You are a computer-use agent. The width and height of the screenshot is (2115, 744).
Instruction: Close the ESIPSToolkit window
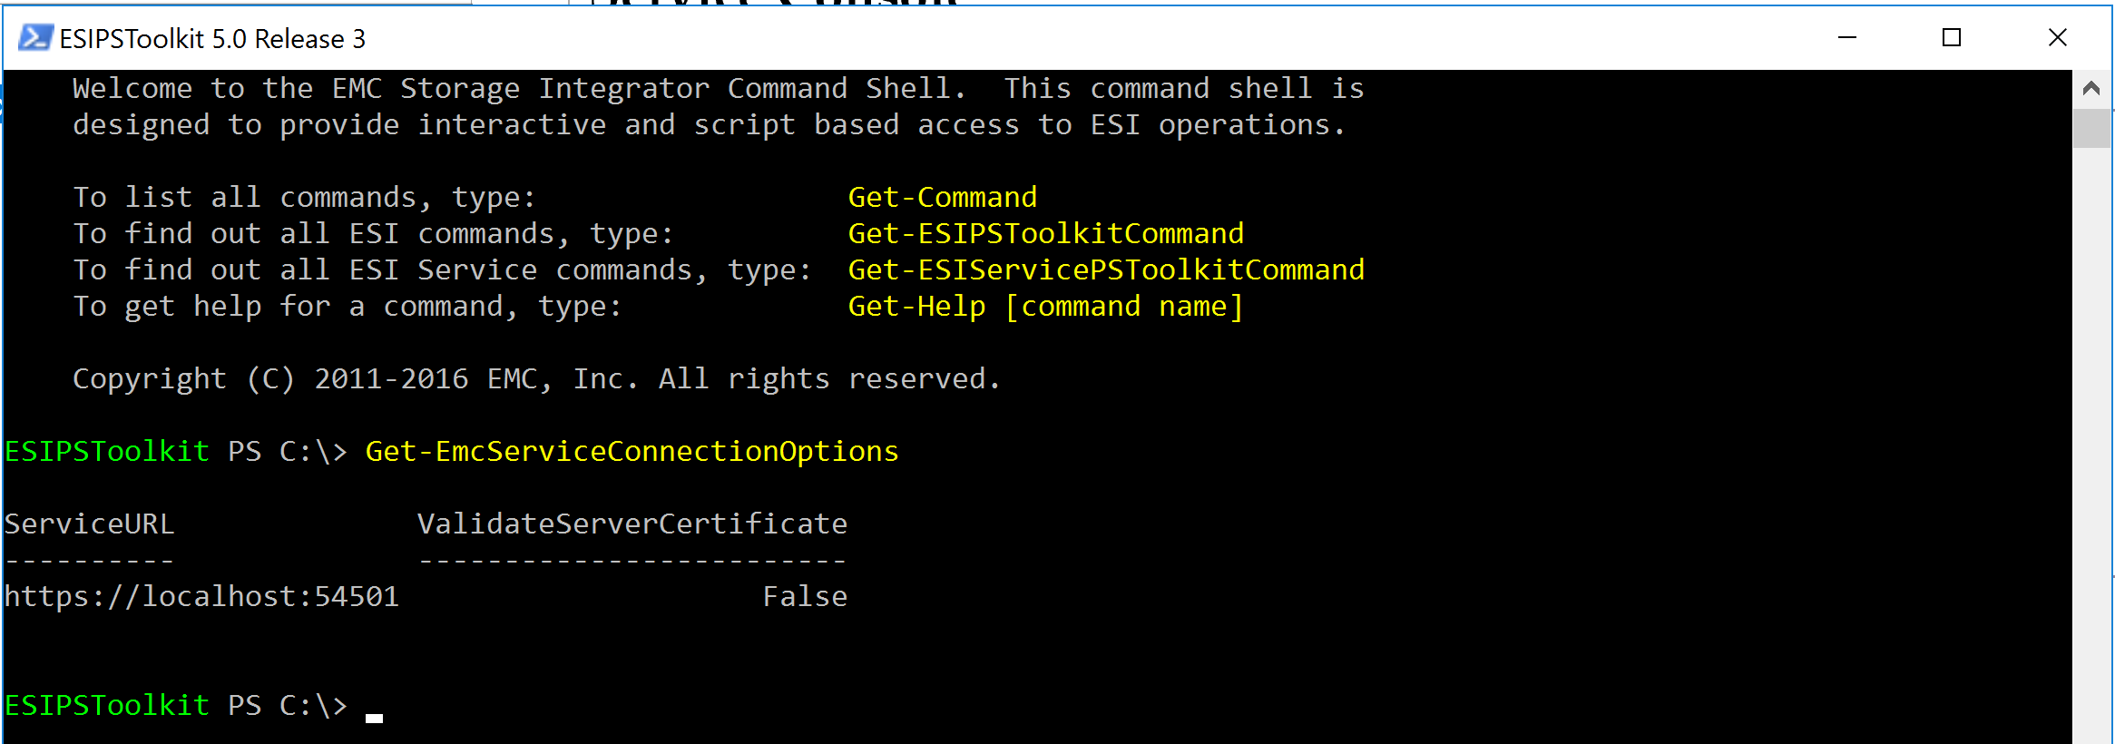(x=2057, y=38)
